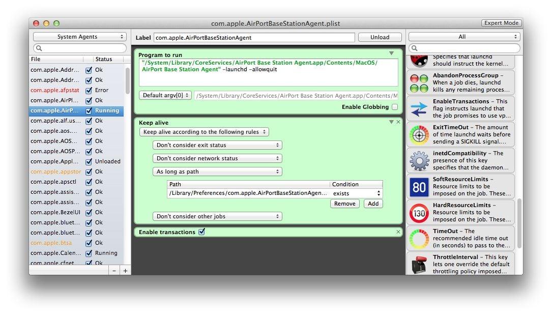
Task: Remove the Keep alive section with its X
Action: click(398, 122)
